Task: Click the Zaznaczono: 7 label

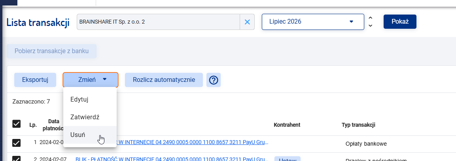Action: tap(31, 102)
